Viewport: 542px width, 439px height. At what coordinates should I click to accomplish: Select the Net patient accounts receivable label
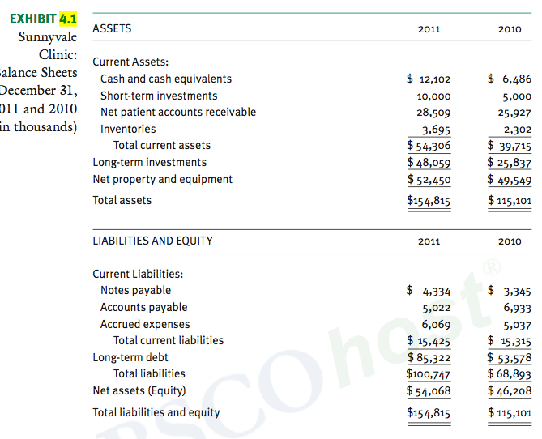[x=178, y=112]
